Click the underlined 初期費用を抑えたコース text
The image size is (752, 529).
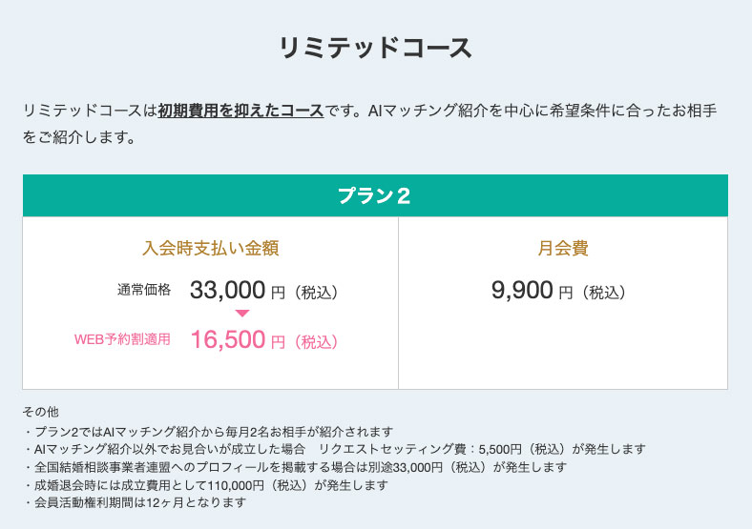tap(241, 110)
